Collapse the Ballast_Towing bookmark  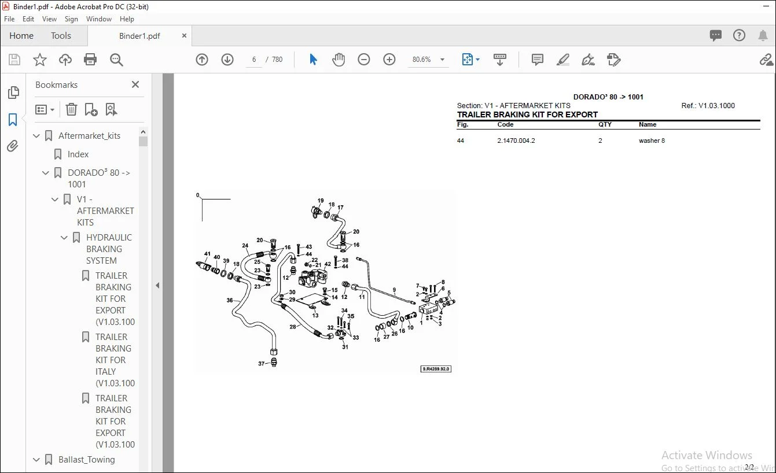tap(36, 460)
